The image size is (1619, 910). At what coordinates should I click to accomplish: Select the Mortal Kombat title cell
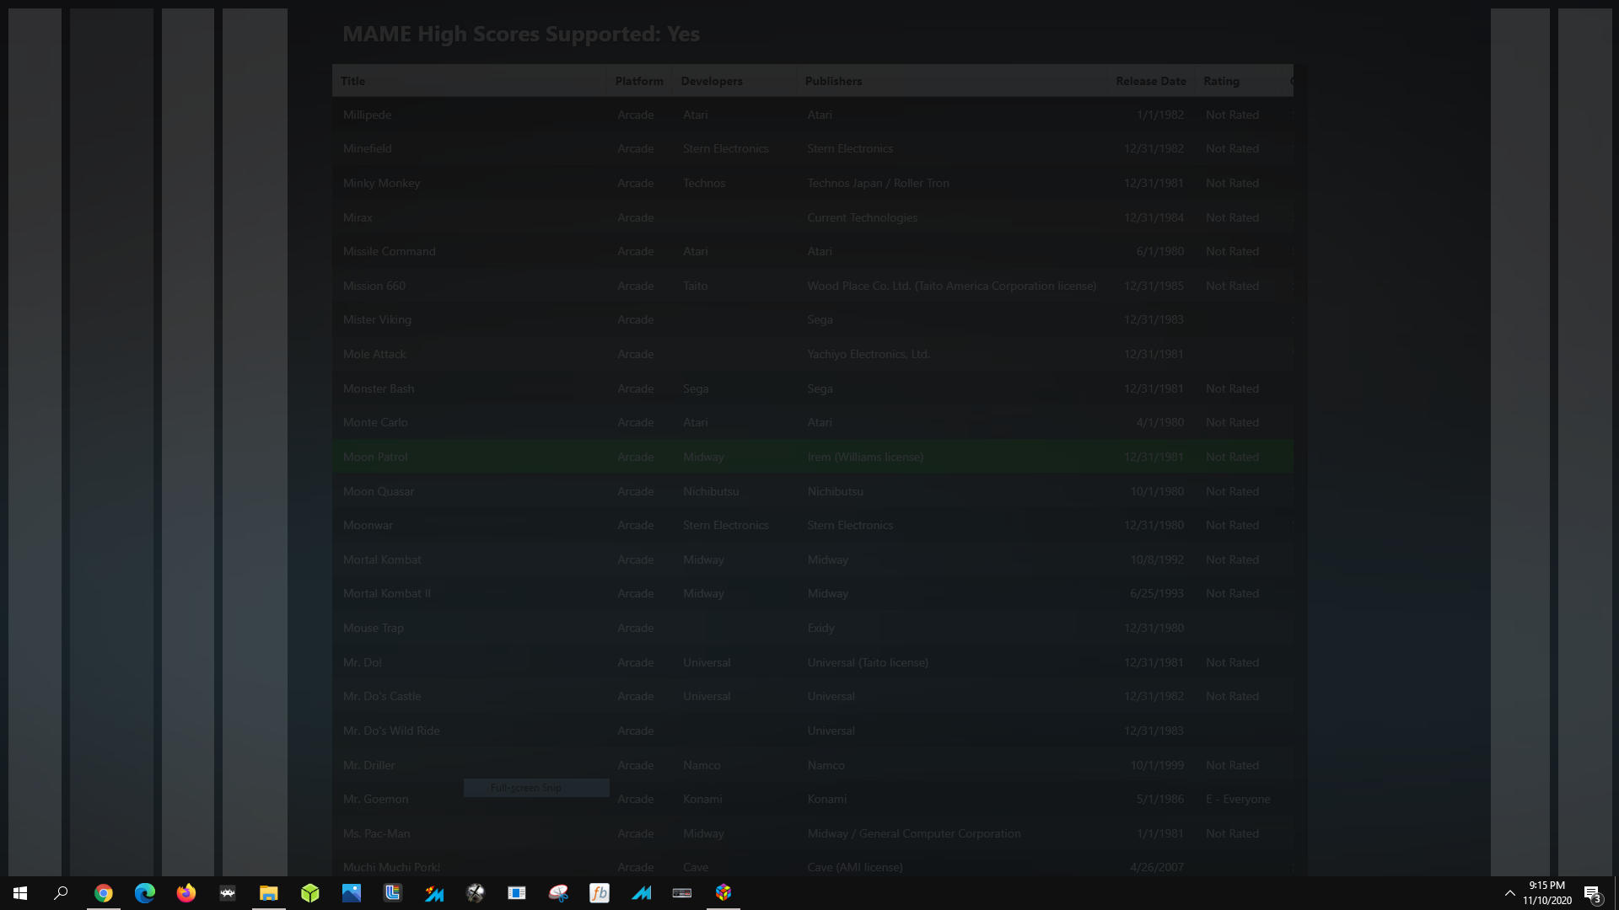(382, 559)
